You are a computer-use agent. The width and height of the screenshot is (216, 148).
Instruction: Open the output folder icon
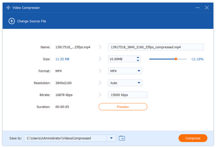(x=122, y=138)
